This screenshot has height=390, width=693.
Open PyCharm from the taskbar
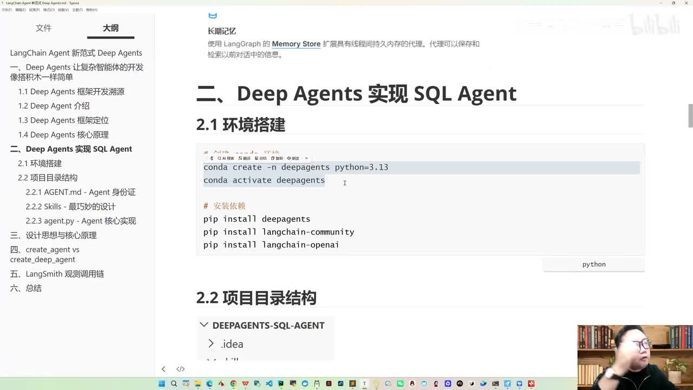click(x=280, y=384)
